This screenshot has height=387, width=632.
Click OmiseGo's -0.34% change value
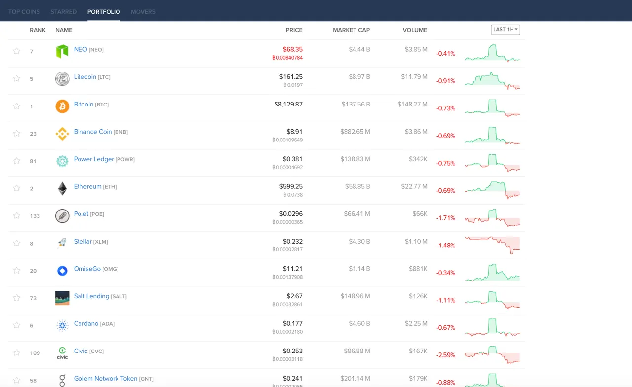[x=446, y=273]
